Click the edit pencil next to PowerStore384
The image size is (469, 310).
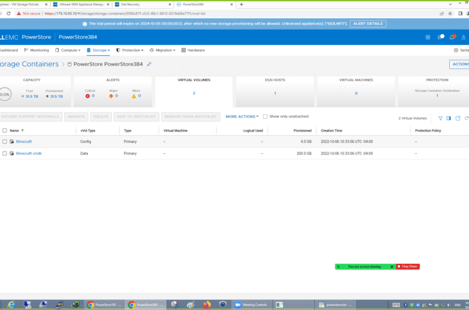click(x=149, y=64)
